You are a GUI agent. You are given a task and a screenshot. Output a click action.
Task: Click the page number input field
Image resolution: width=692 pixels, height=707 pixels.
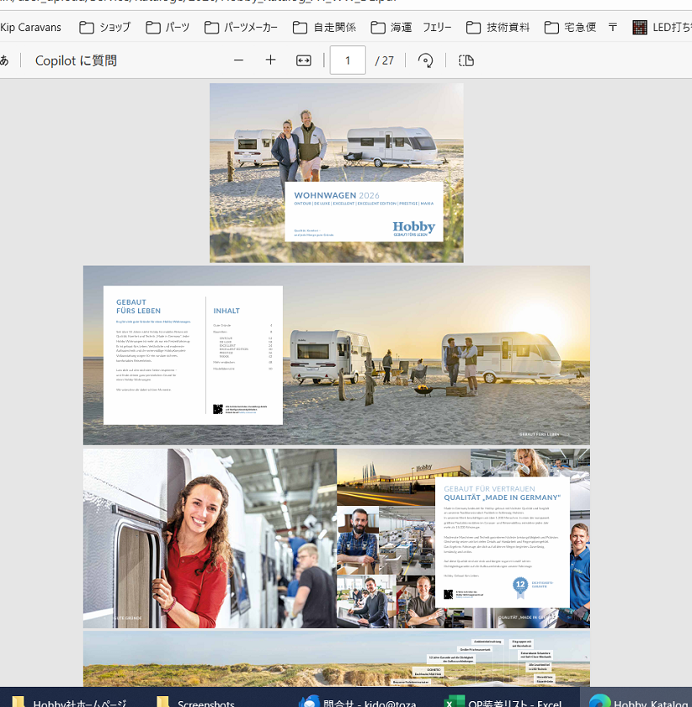[x=348, y=60]
